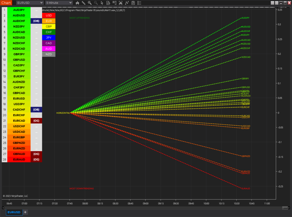Toggle the USD currency line

[x=49, y=15]
